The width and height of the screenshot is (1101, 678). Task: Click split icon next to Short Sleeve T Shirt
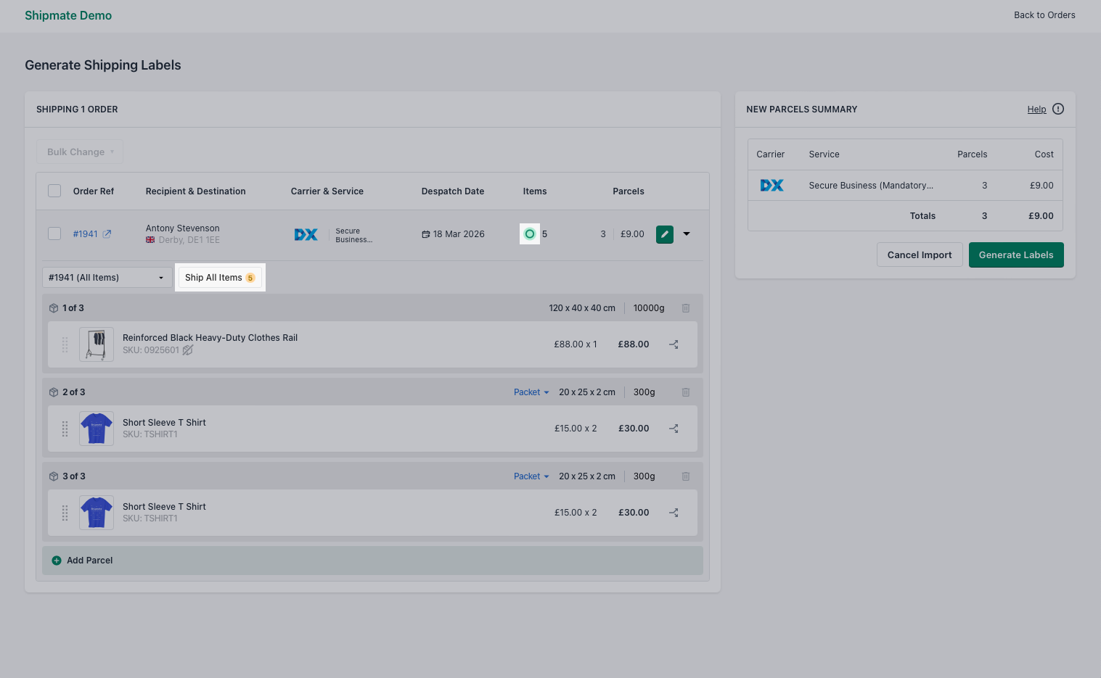point(674,428)
